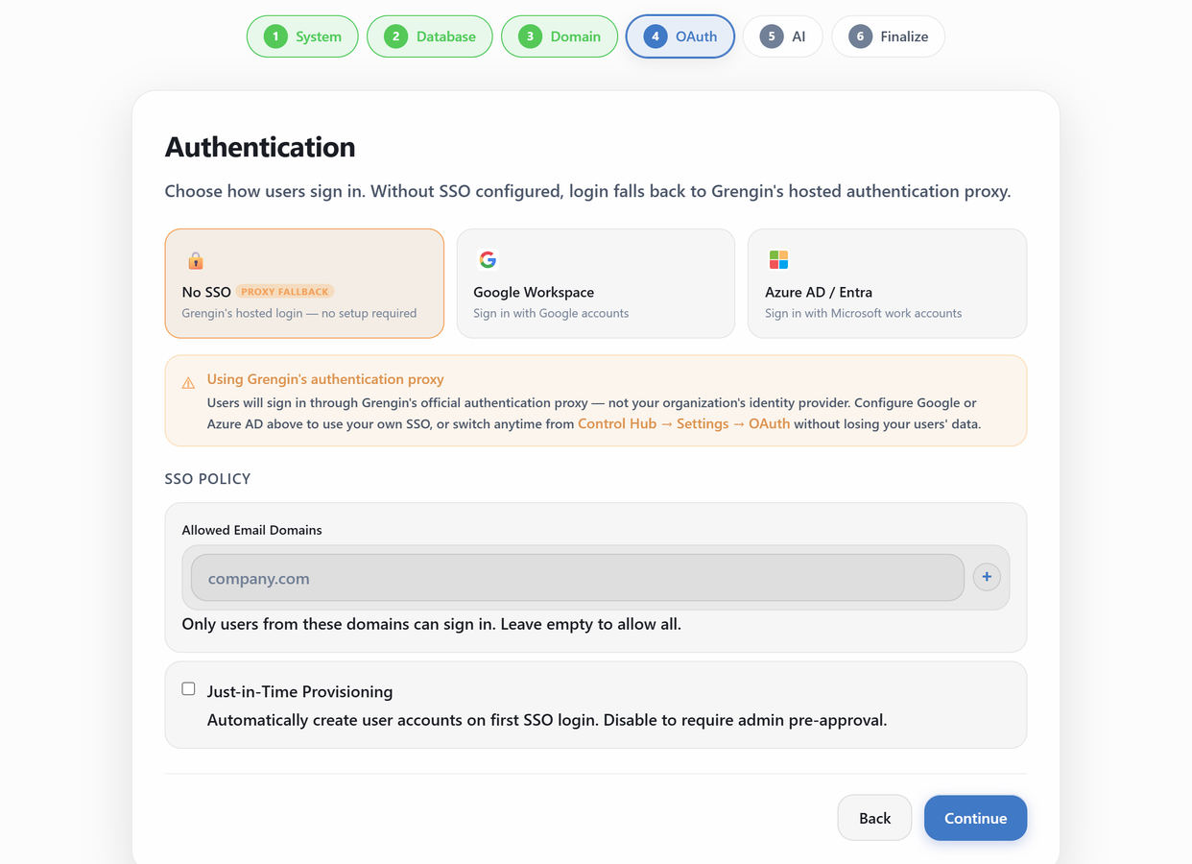Enable Just-in-Time Provisioning checkbox
The width and height of the screenshot is (1192, 864).
point(188,689)
